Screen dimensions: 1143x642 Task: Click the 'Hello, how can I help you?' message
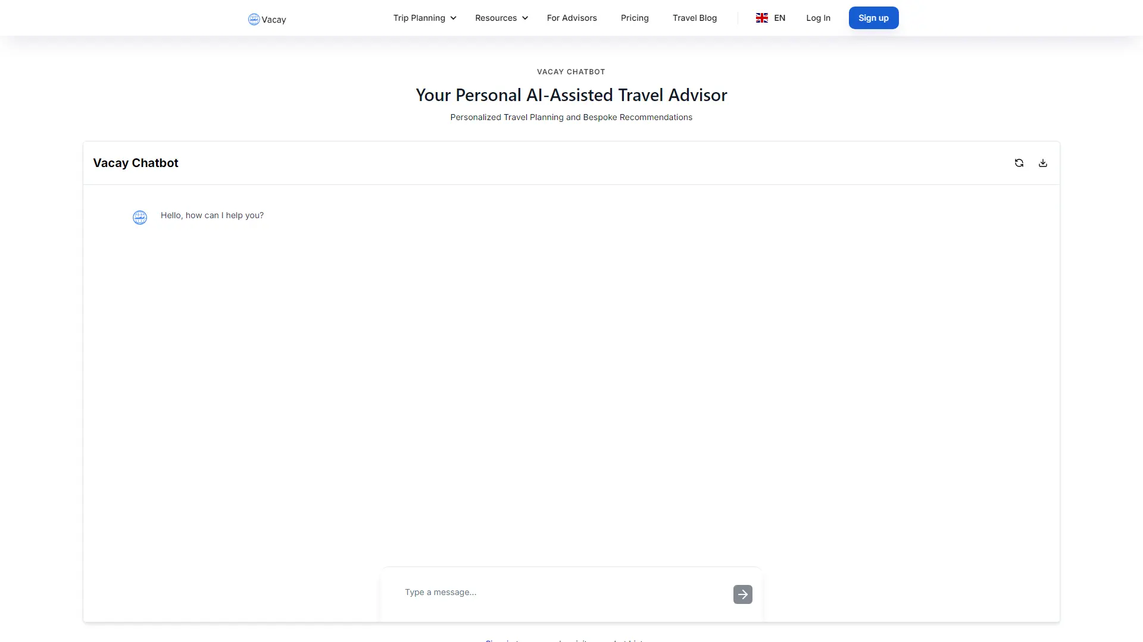(x=212, y=215)
